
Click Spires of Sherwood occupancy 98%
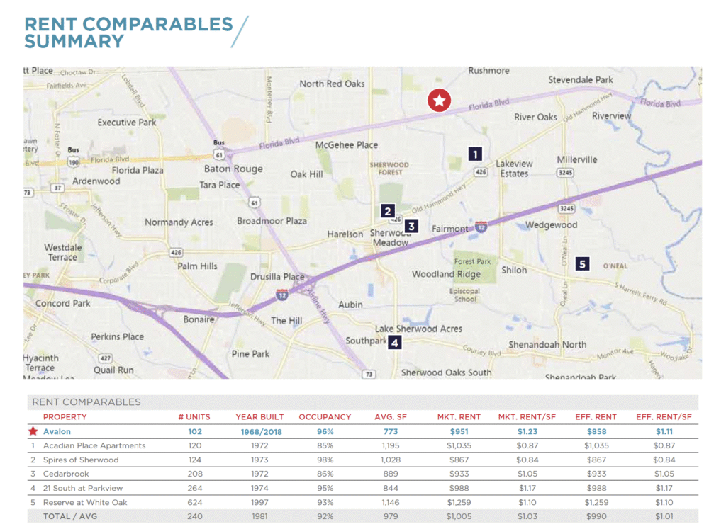pos(325,460)
